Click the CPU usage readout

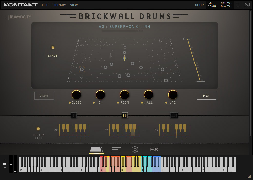pos(225,3)
